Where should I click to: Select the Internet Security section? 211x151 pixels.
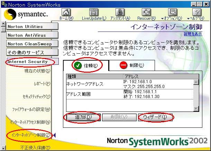tap(33, 61)
